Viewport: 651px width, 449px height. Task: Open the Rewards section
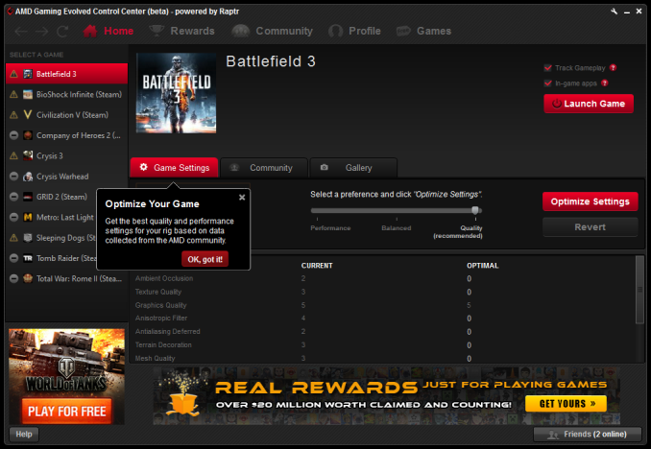[181, 31]
